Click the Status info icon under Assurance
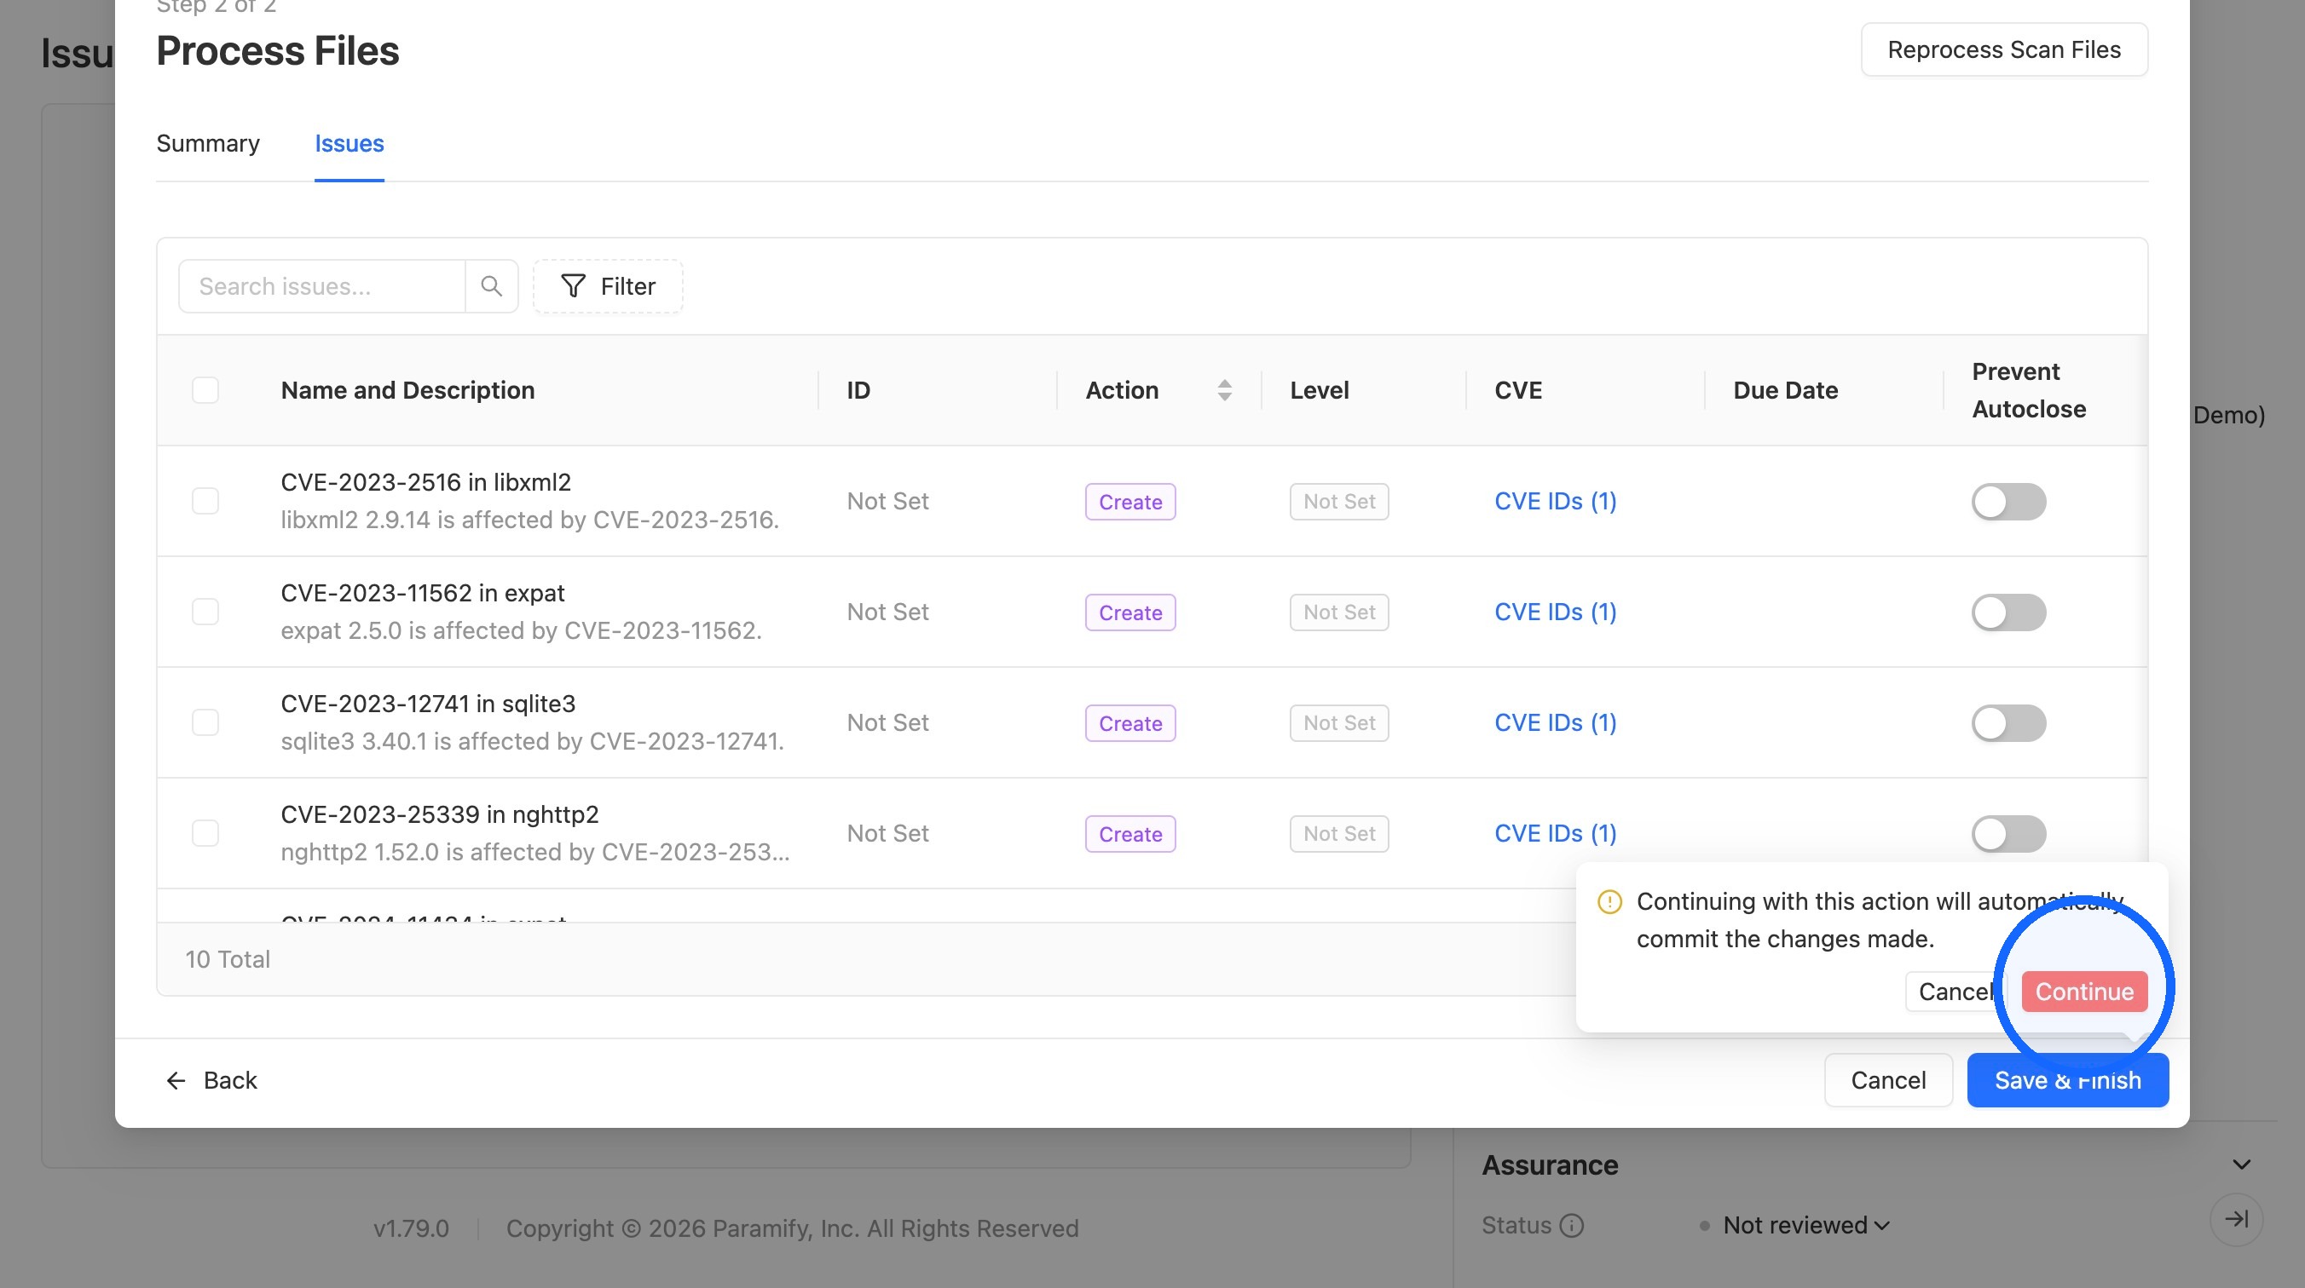The image size is (2305, 1288). (x=1571, y=1225)
